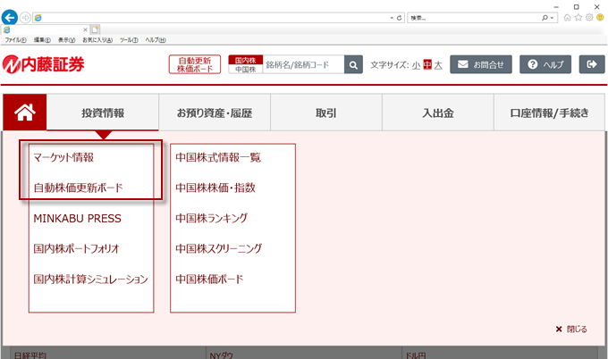Set font size to 小

(x=417, y=64)
